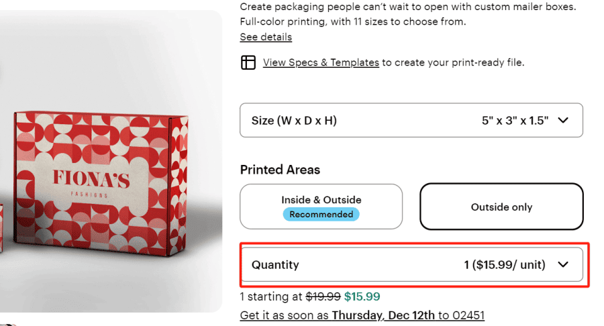Select Outside only printed area
Image resolution: width=604 pixels, height=326 pixels.
[501, 207]
